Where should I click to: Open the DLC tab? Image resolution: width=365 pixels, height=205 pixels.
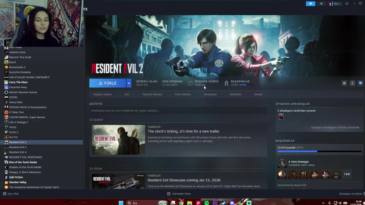pos(127,94)
